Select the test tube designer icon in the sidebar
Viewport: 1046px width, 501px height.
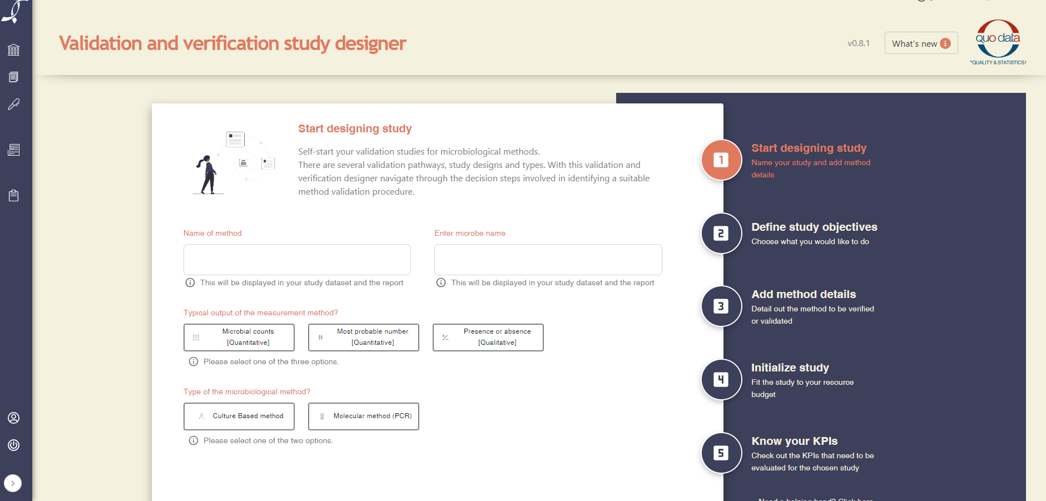click(x=14, y=104)
